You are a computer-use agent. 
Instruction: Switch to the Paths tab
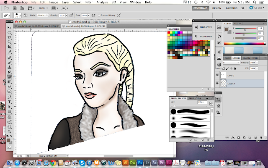255,58
